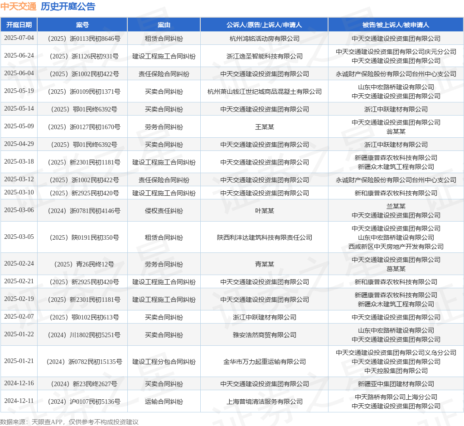The width and height of the screenshot is (464, 426).
Task: Click date 2024-12-16
Action: coord(19,383)
